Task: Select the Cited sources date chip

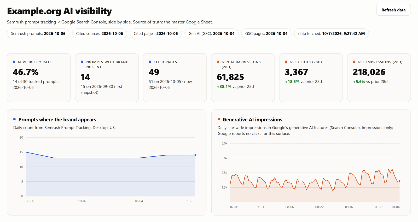Action: tap(100, 33)
